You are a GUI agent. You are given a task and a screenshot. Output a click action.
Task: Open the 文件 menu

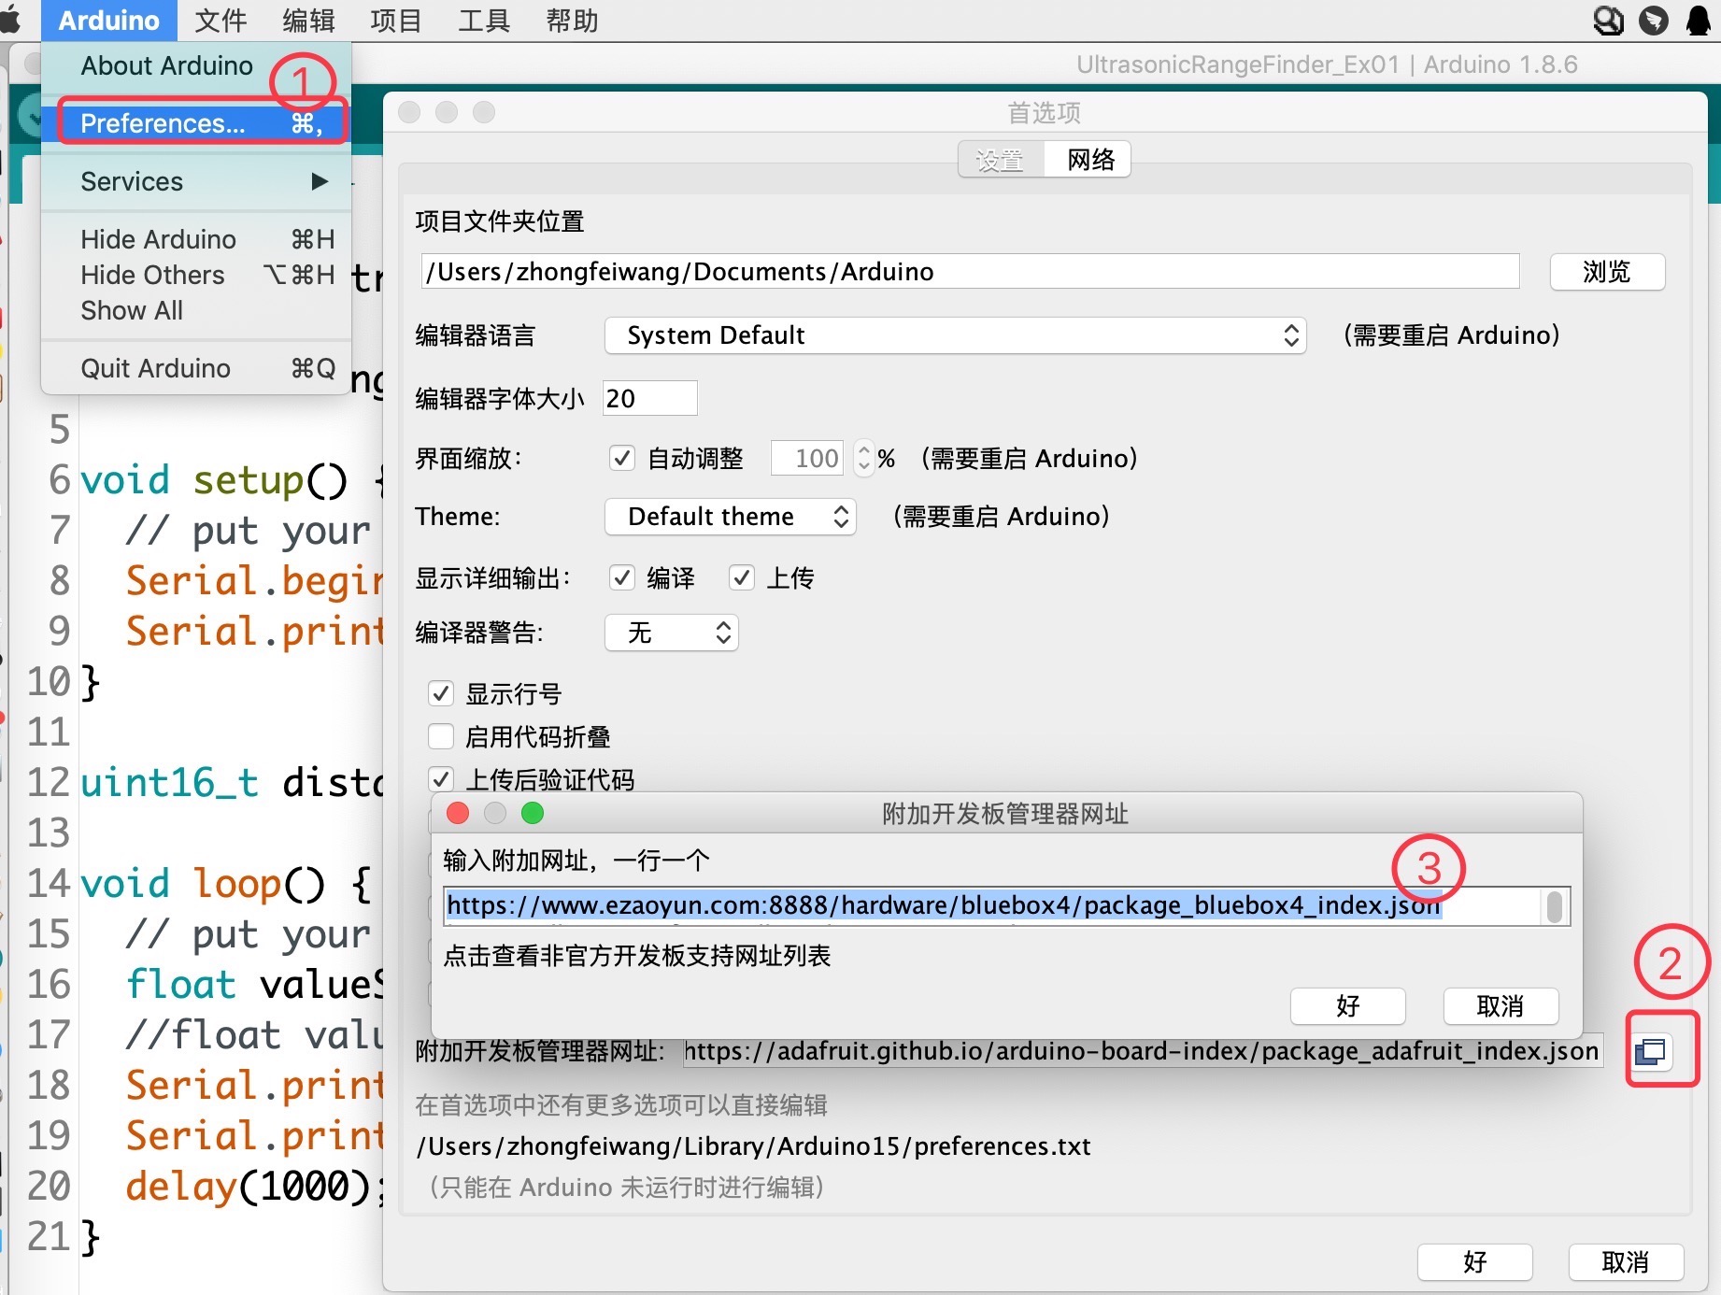[220, 21]
